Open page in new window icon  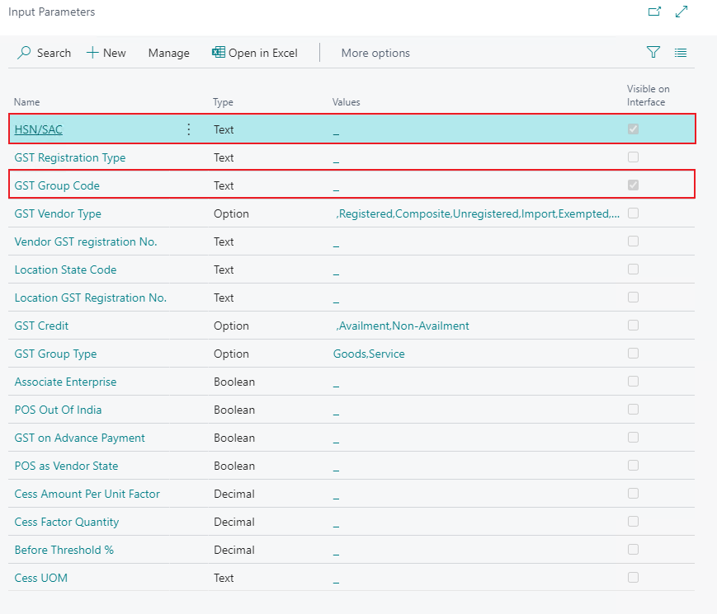(654, 12)
